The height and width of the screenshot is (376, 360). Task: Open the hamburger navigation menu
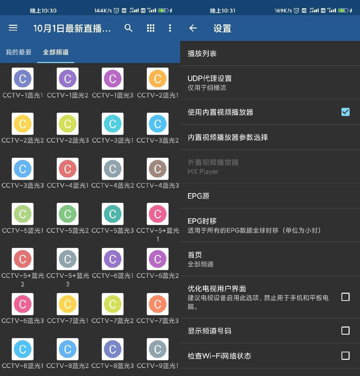pos(13,28)
